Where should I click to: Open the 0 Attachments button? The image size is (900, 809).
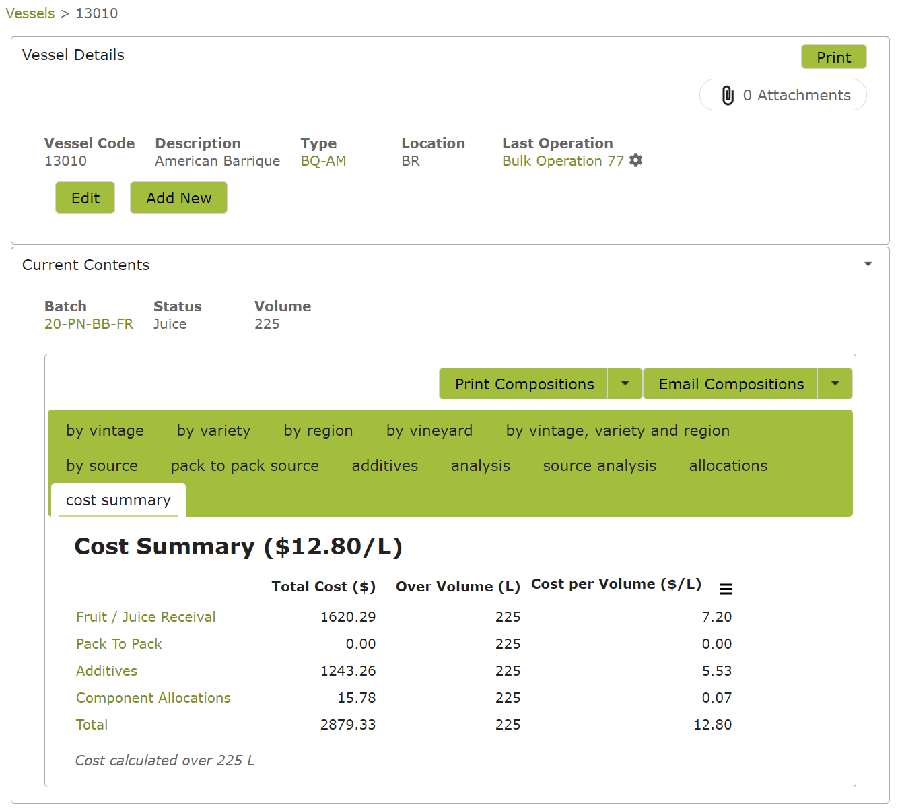[783, 95]
